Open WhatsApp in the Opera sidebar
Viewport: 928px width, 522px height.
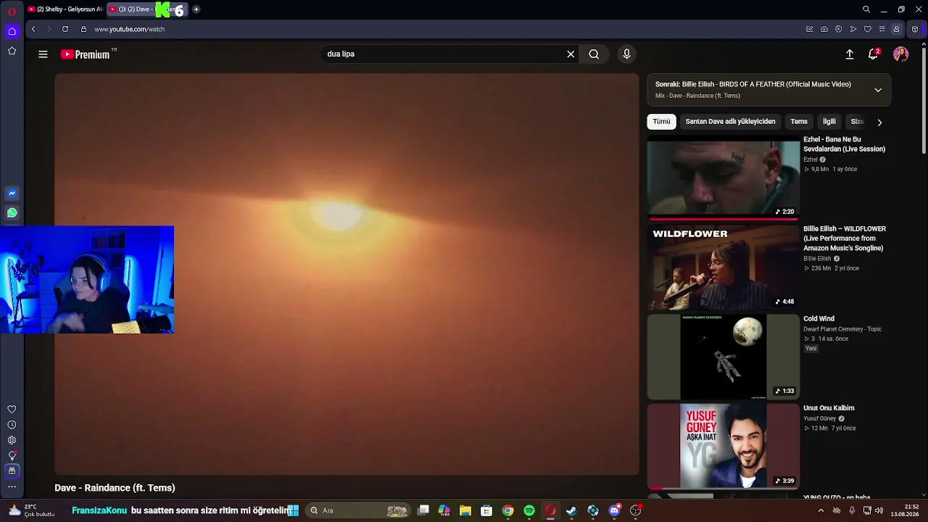(12, 212)
